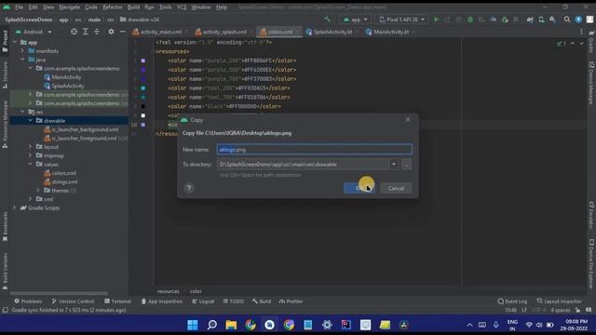Click OK in the Copy dialog

coord(359,188)
